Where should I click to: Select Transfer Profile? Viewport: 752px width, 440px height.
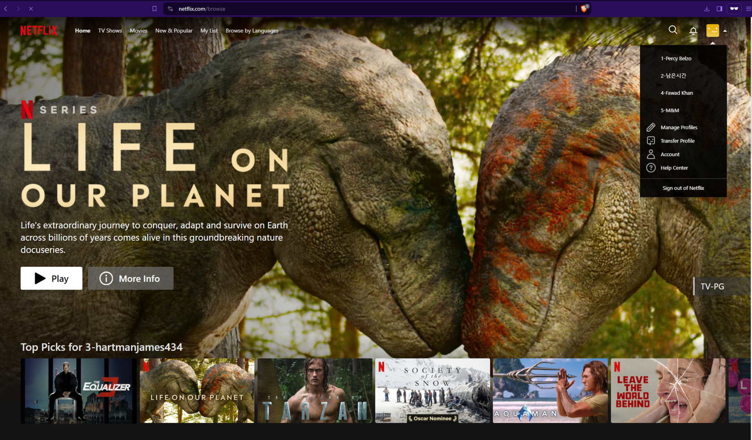(677, 141)
